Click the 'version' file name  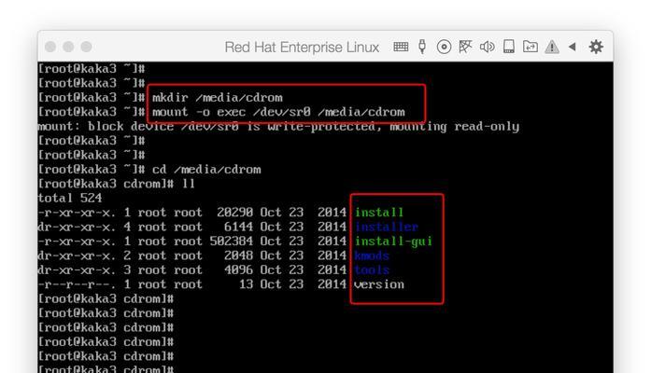379,284
